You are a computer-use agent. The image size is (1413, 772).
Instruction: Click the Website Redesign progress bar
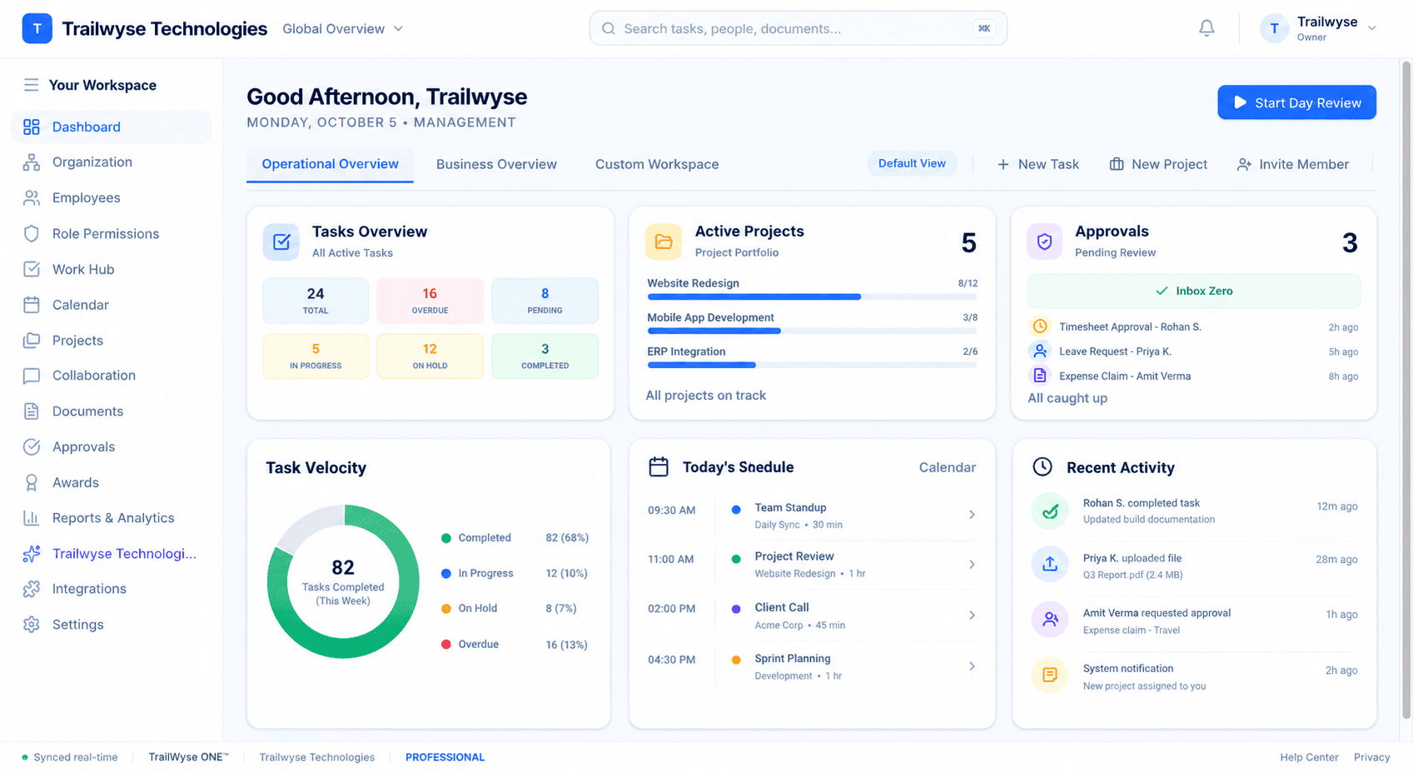point(812,296)
